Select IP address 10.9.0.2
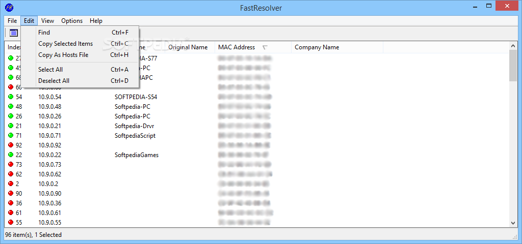This screenshot has width=522, height=244. pyautogui.click(x=48, y=184)
